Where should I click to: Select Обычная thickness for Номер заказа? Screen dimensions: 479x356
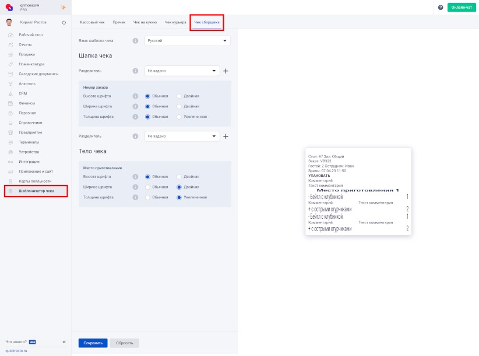coord(147,117)
